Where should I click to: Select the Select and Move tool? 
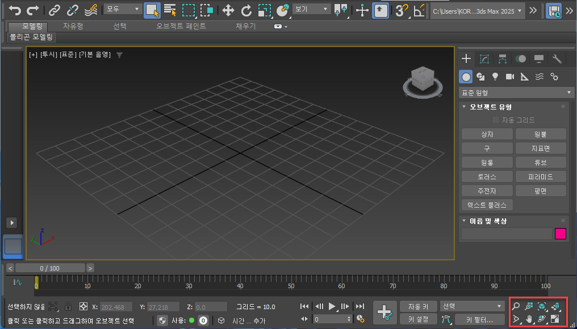pyautogui.click(x=228, y=10)
